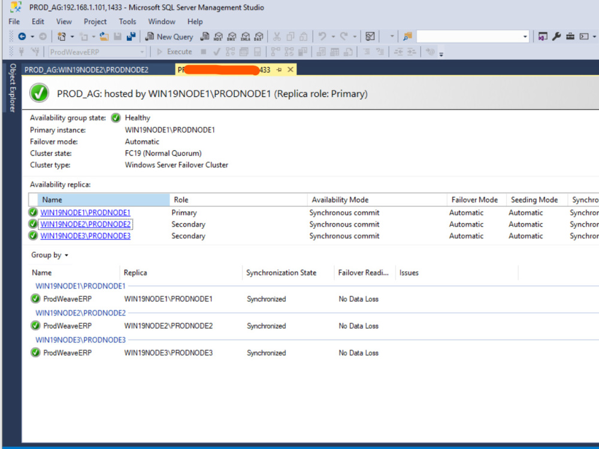This screenshot has width=599, height=449.
Task: Open the WIN19NODE2\PRODNODE2 replica link
Action: 85,224
